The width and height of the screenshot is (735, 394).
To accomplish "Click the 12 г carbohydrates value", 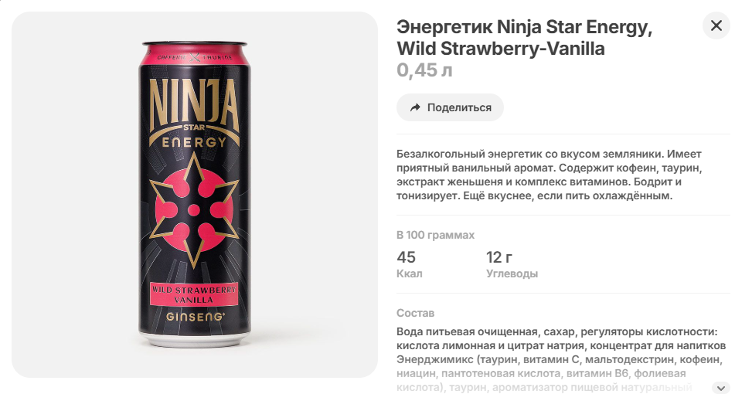I will pos(499,257).
